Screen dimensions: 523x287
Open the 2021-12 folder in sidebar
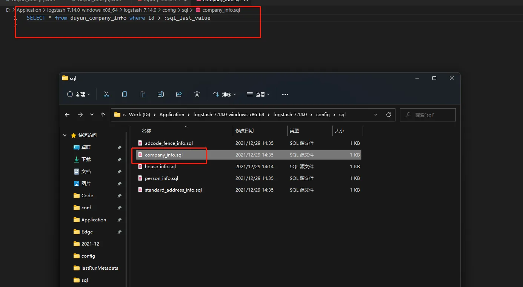[90, 244]
